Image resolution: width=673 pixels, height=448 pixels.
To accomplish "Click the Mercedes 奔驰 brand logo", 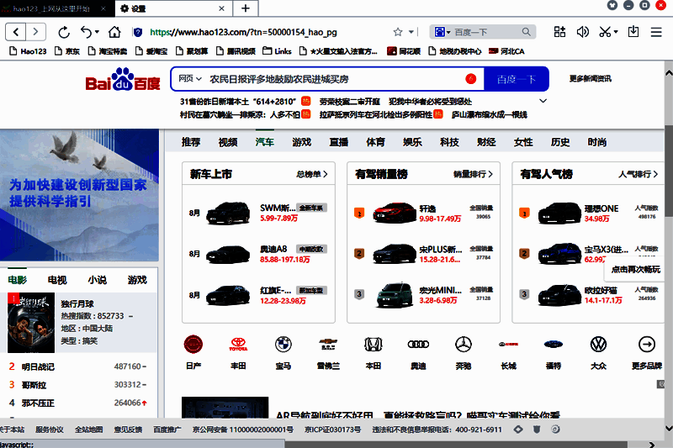I will coord(464,345).
